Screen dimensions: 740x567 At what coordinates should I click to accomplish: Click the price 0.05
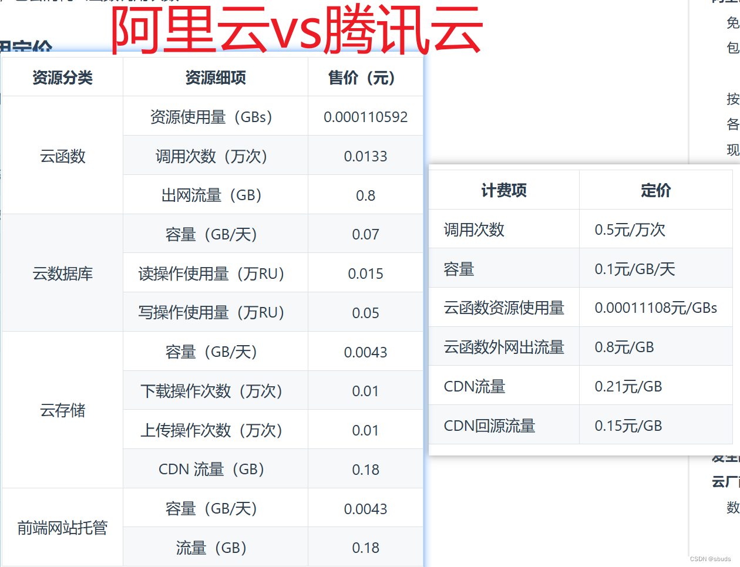[x=365, y=313]
